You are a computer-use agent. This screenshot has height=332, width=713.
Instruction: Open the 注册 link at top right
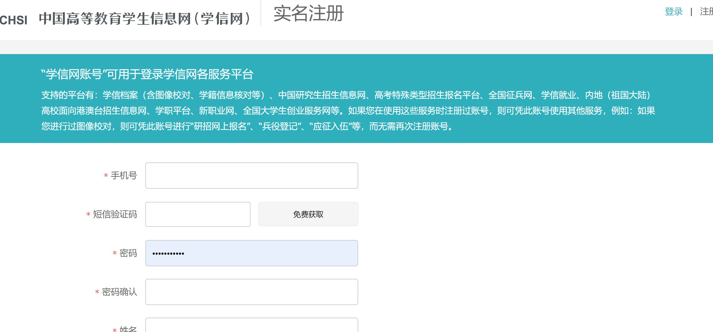[x=706, y=12]
